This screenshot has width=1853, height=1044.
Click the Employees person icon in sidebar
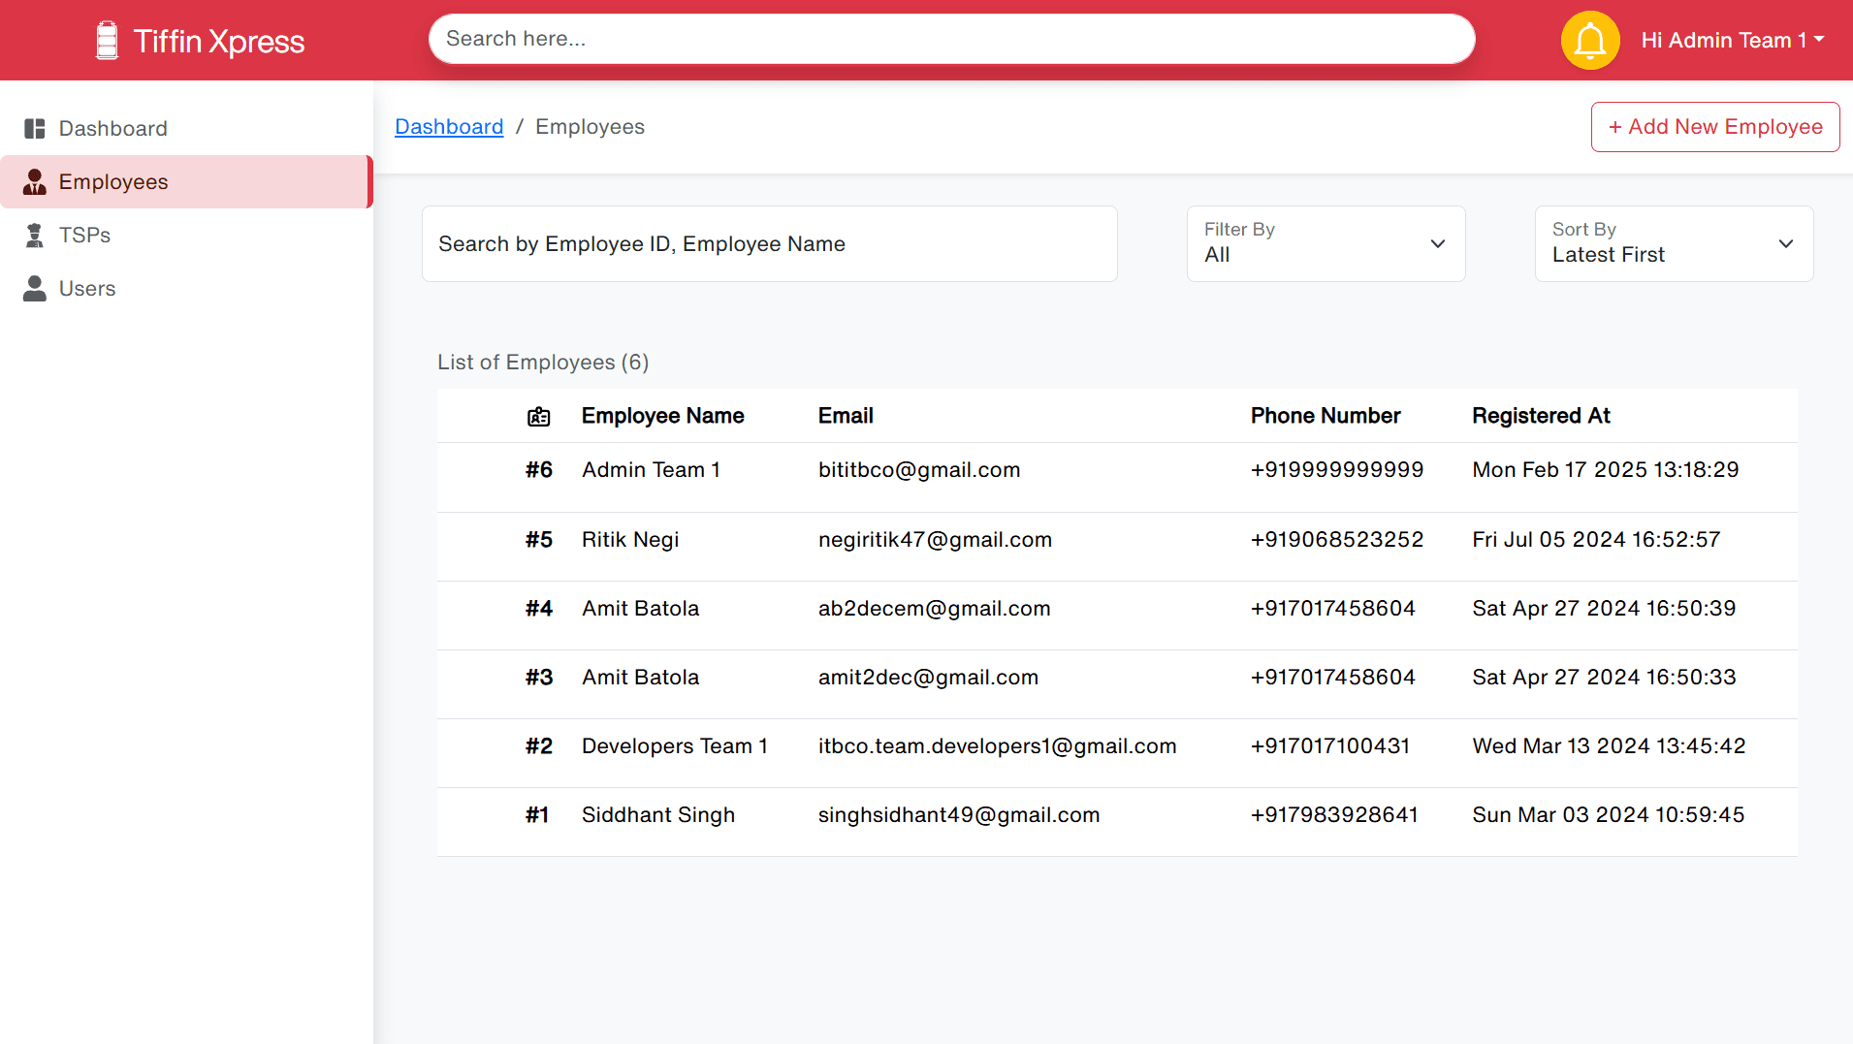click(x=35, y=182)
